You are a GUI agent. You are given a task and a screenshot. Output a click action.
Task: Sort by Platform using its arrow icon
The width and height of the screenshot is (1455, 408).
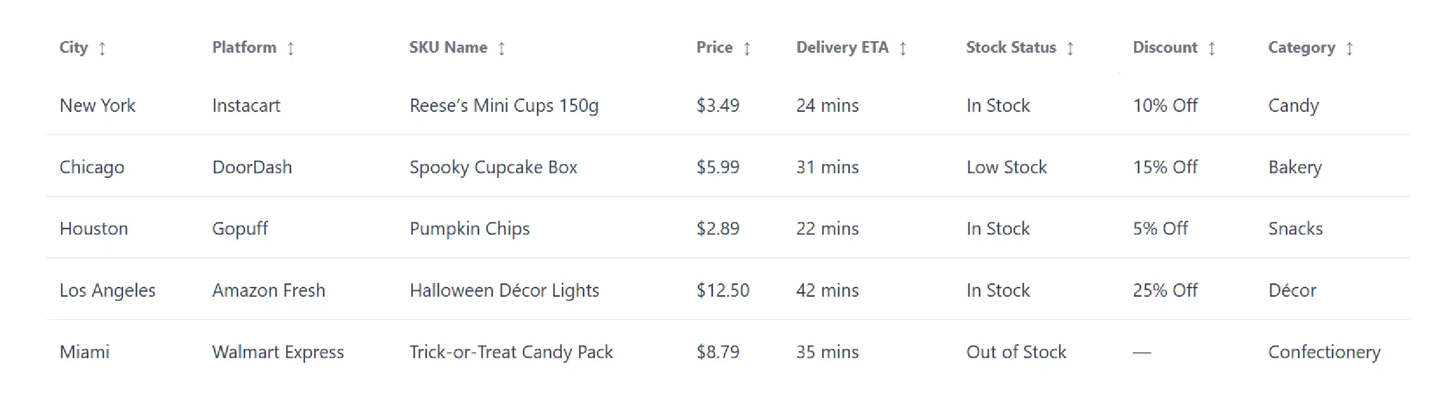[291, 49]
